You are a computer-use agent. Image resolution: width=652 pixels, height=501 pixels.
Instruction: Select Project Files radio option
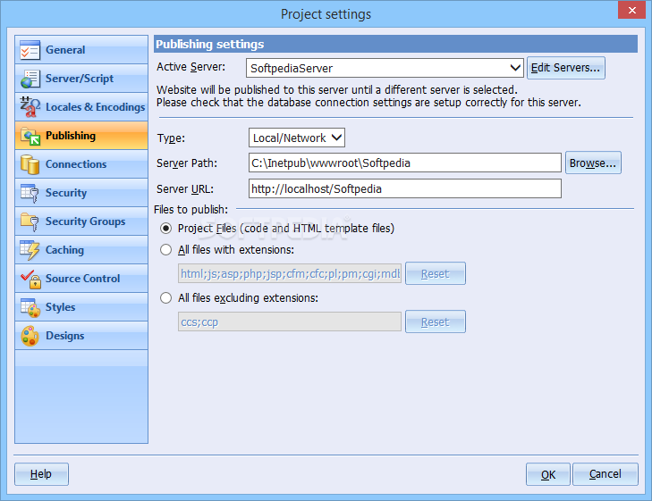(x=166, y=229)
